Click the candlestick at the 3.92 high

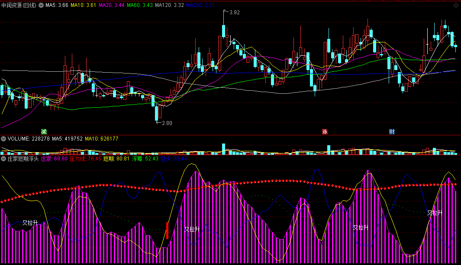[x=224, y=25]
